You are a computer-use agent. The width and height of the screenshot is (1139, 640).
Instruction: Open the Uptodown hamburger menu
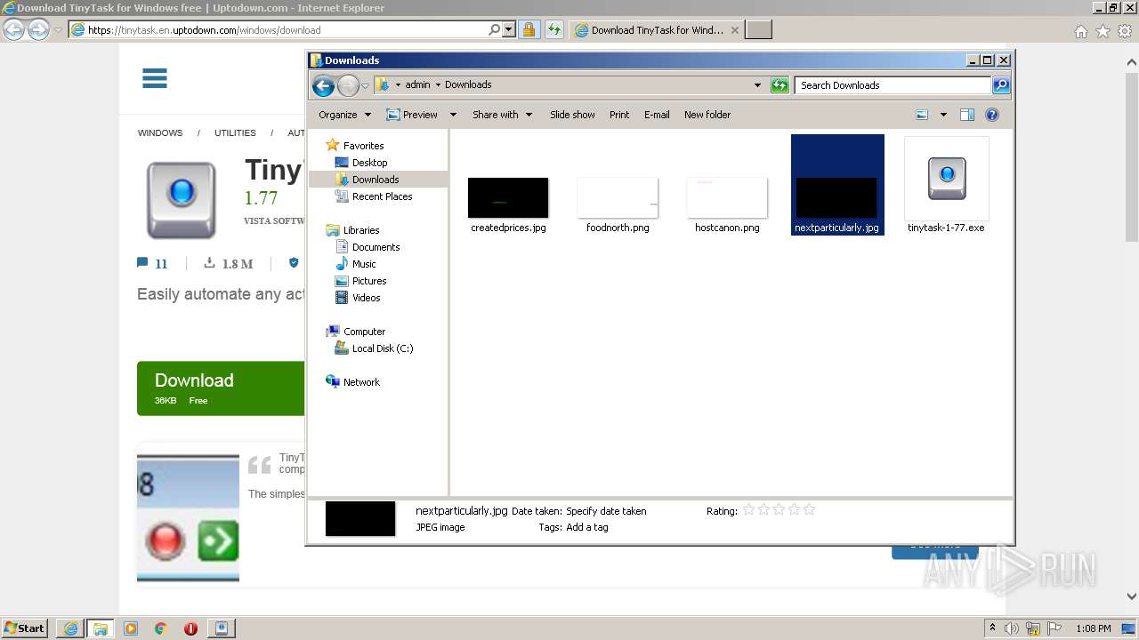(155, 78)
